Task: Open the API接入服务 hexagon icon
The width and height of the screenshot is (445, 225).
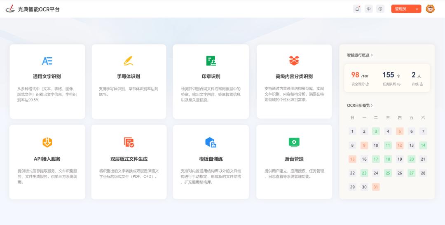Action: click(47, 143)
